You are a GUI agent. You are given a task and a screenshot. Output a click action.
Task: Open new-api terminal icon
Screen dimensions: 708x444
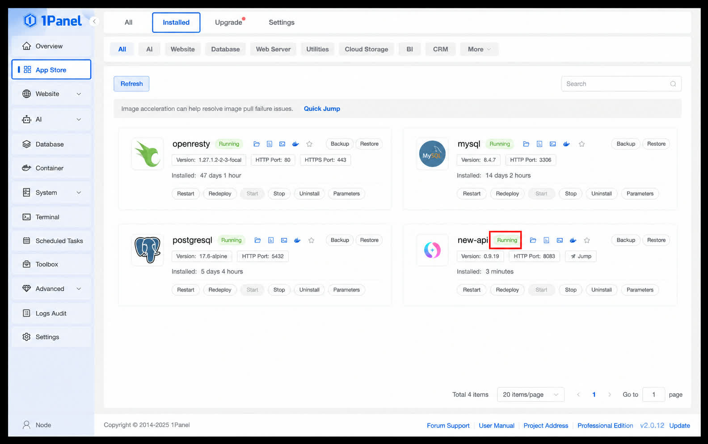(x=560, y=240)
